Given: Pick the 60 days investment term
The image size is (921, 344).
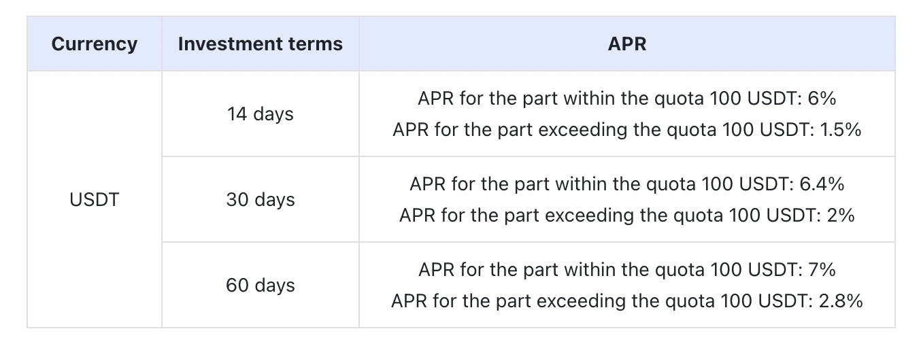Looking at the screenshot, I should [x=260, y=286].
